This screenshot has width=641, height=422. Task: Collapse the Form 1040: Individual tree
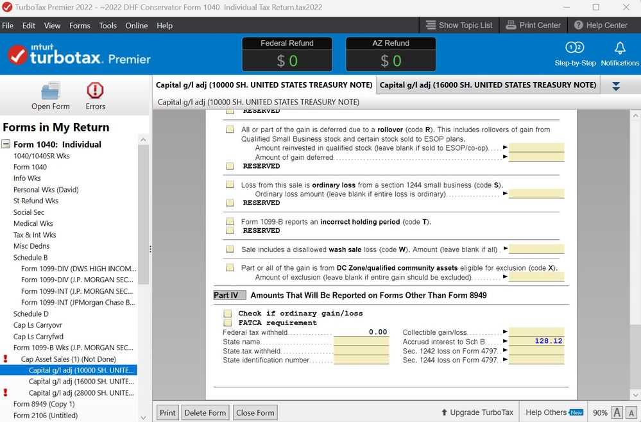click(x=6, y=144)
